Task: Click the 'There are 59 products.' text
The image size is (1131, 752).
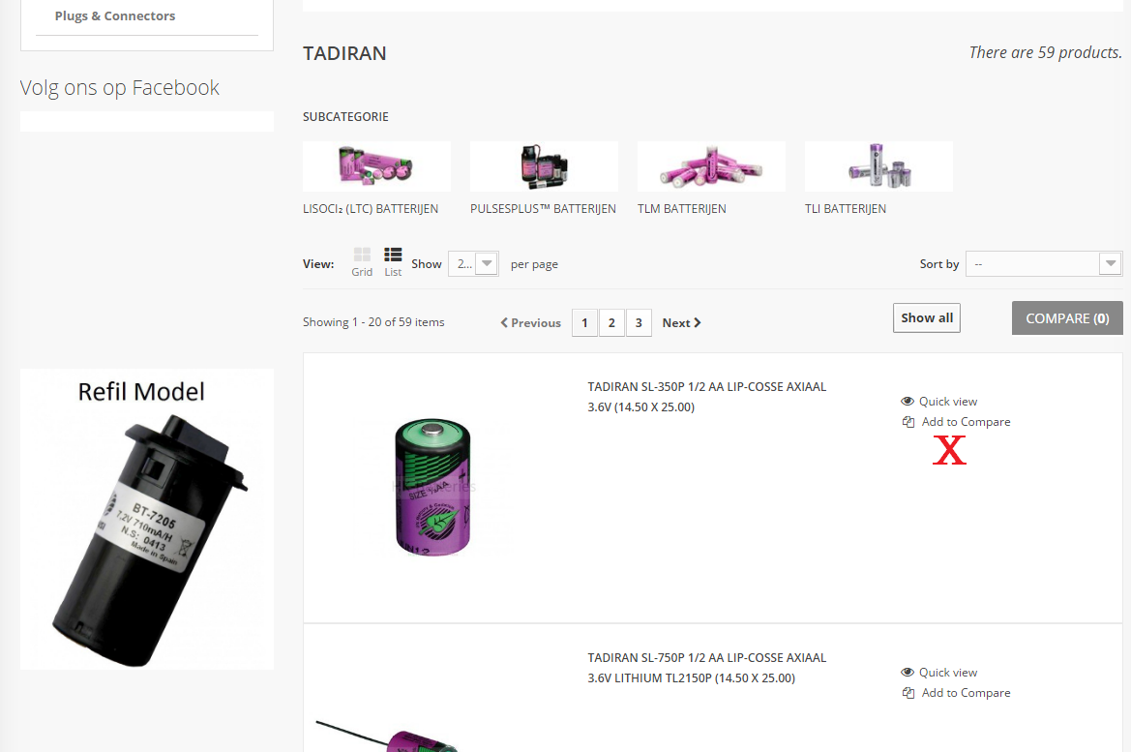Action: [x=1045, y=52]
